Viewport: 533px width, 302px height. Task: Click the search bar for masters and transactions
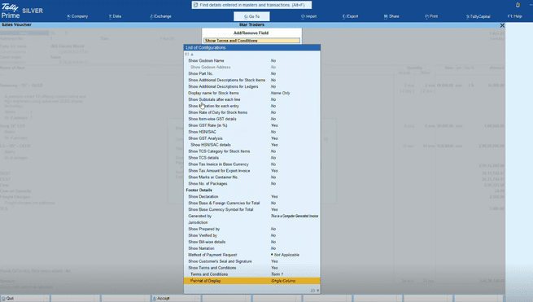[251, 5]
